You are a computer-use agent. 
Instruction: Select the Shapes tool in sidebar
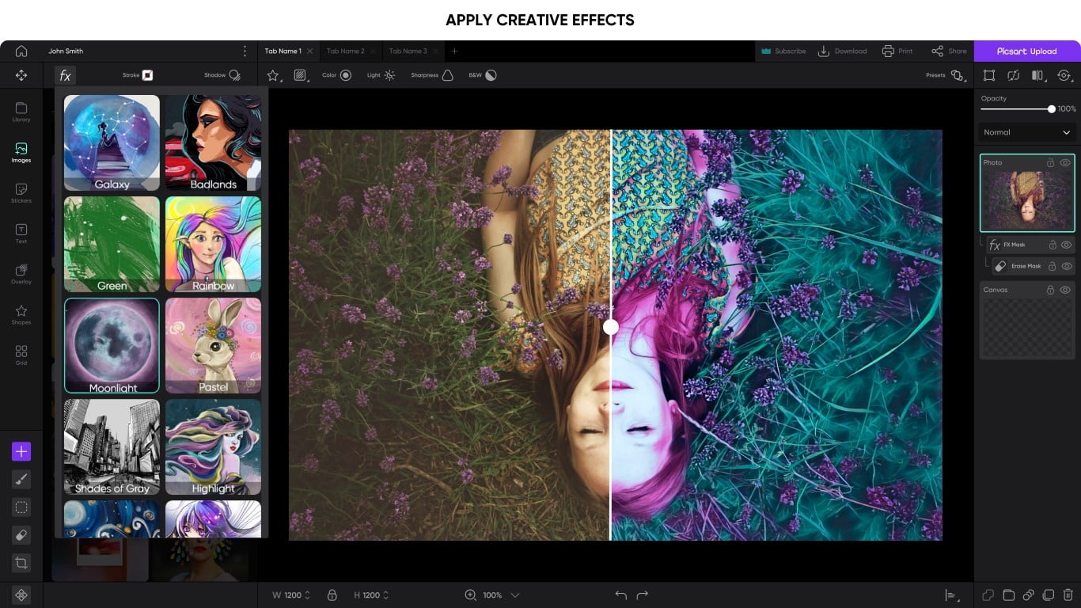tap(21, 314)
